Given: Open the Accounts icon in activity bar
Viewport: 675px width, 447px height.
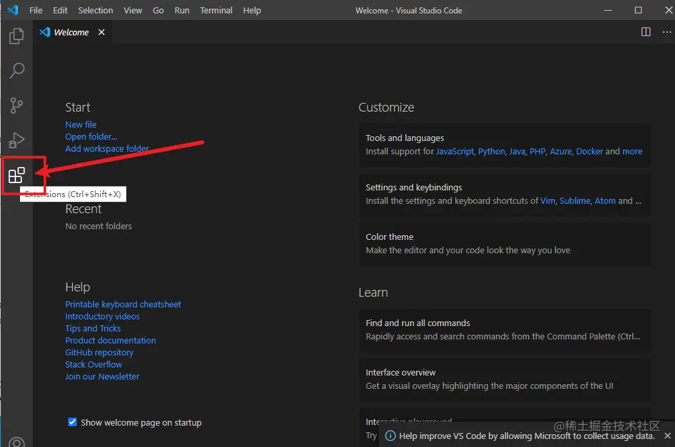Looking at the screenshot, I should click(x=17, y=442).
